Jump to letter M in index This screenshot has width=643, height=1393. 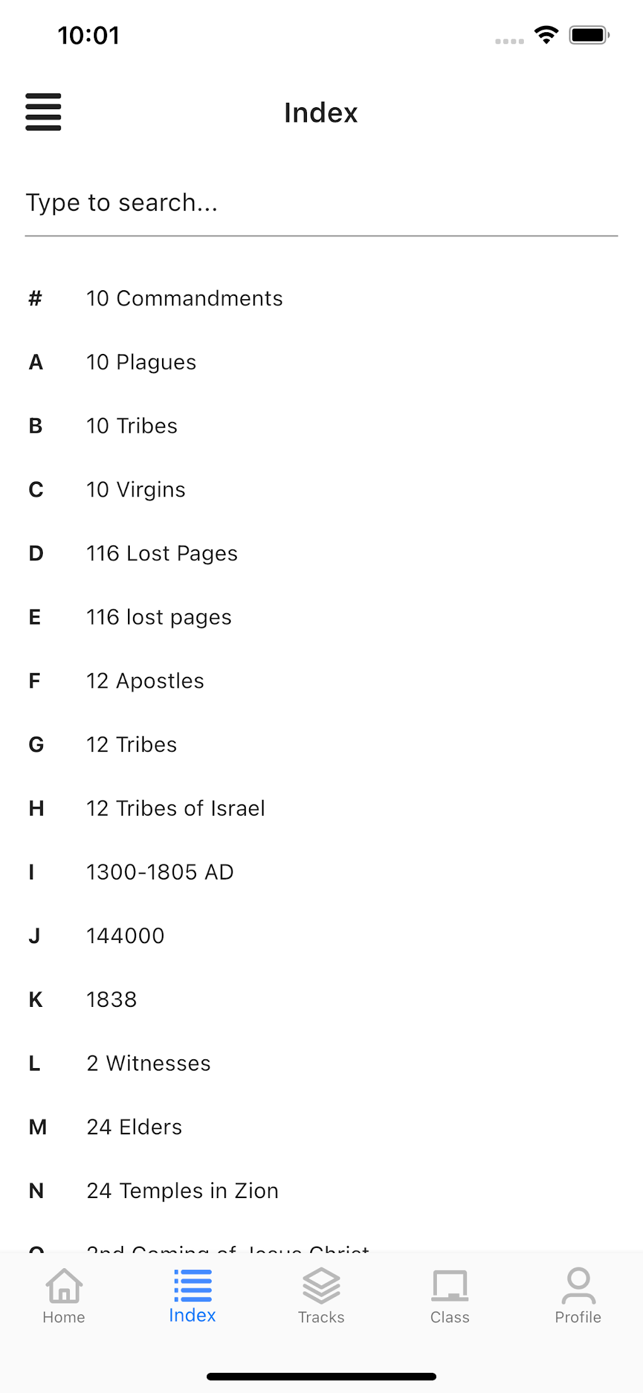coord(38,1127)
